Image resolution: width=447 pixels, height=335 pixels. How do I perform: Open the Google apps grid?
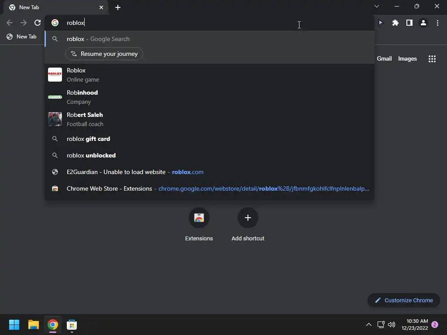432,59
